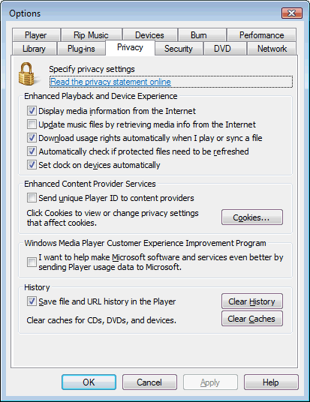The image size is (310, 402).
Task: Open the Read the privacy statement online link
Action: point(110,82)
